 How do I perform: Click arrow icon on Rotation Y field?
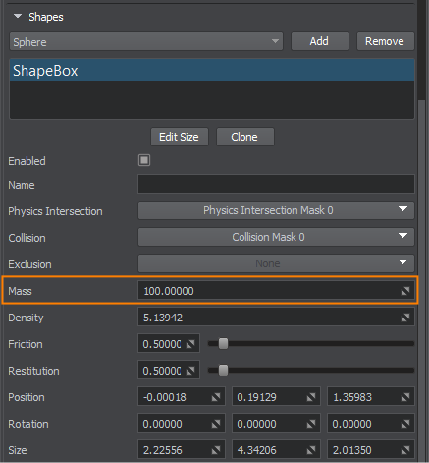[x=311, y=424]
